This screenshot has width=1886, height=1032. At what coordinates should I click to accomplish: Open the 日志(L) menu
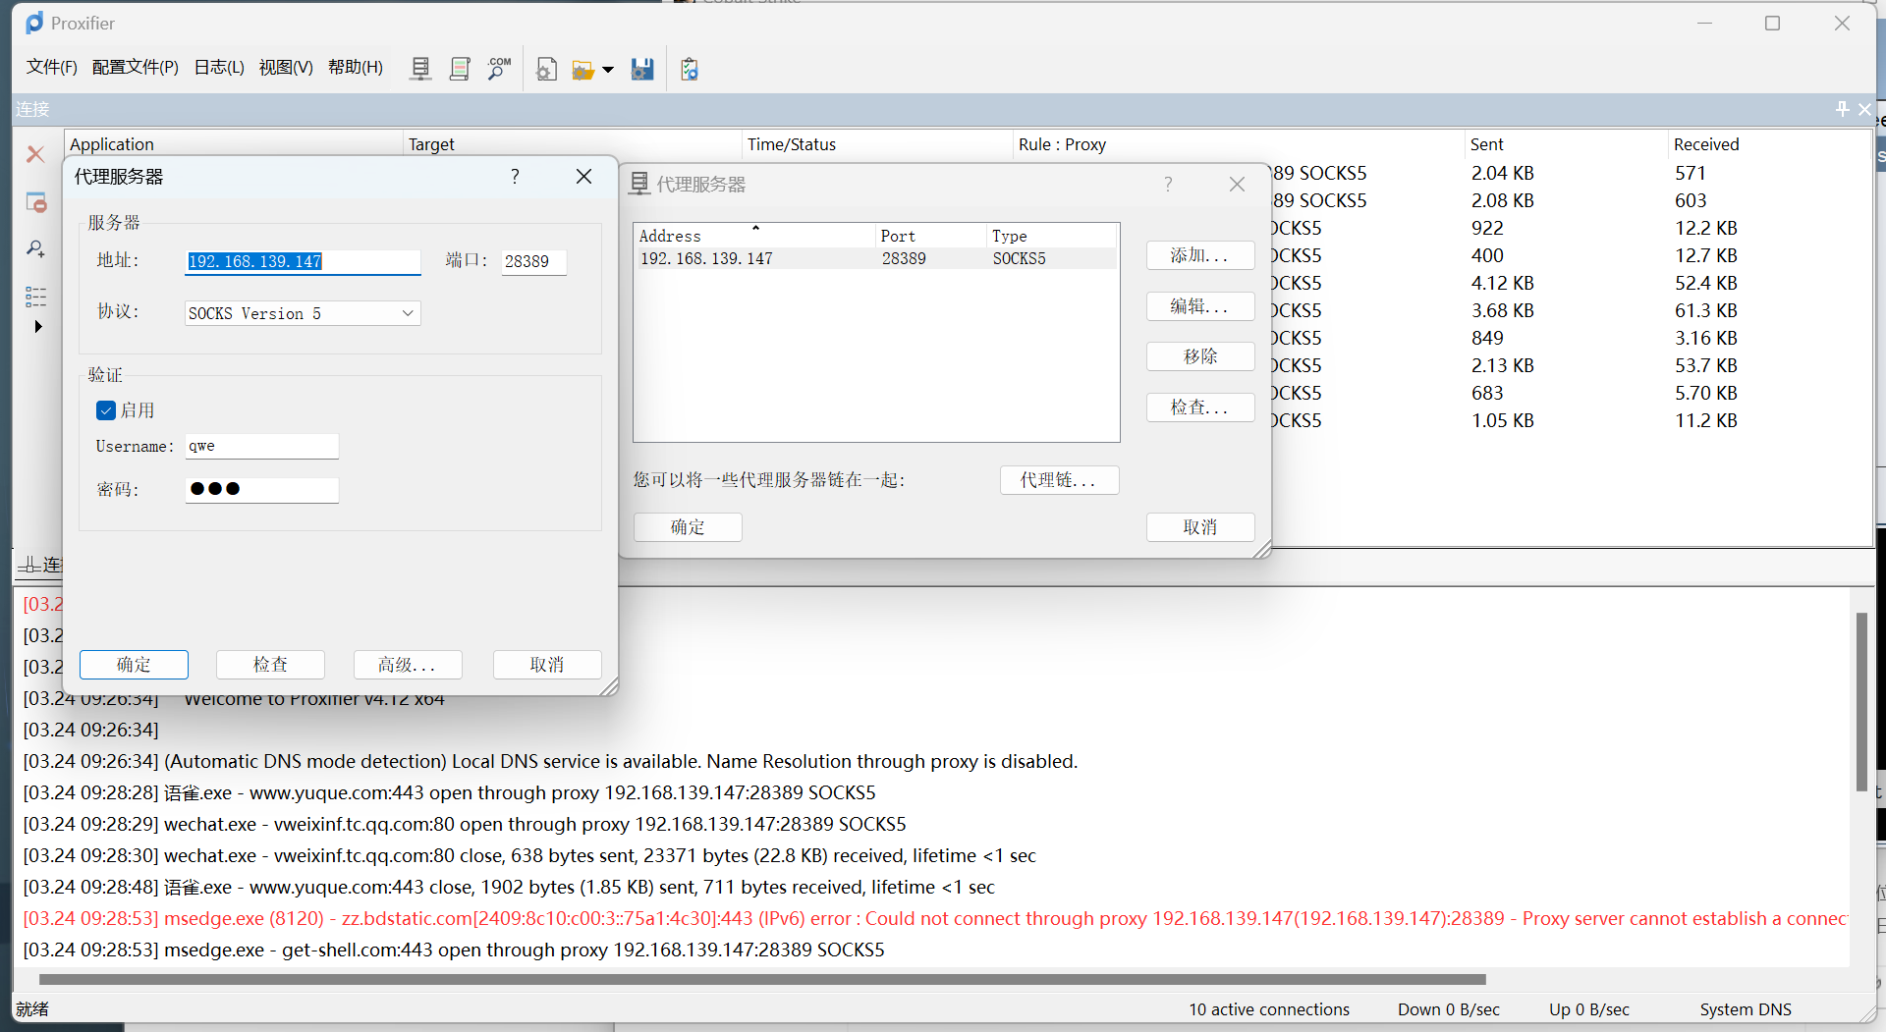click(x=219, y=67)
